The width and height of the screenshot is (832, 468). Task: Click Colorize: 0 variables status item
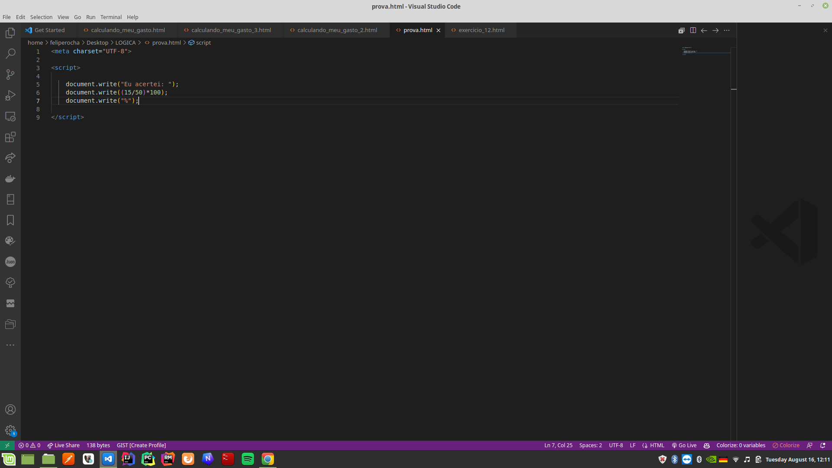[x=741, y=445]
